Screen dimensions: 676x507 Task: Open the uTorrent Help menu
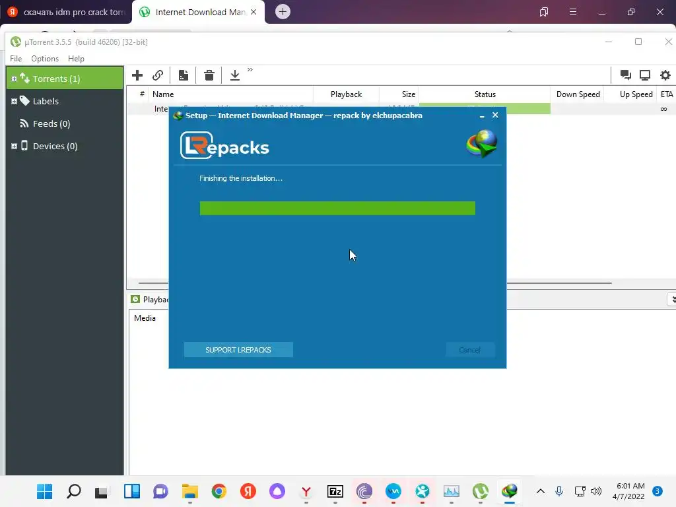coord(77,59)
